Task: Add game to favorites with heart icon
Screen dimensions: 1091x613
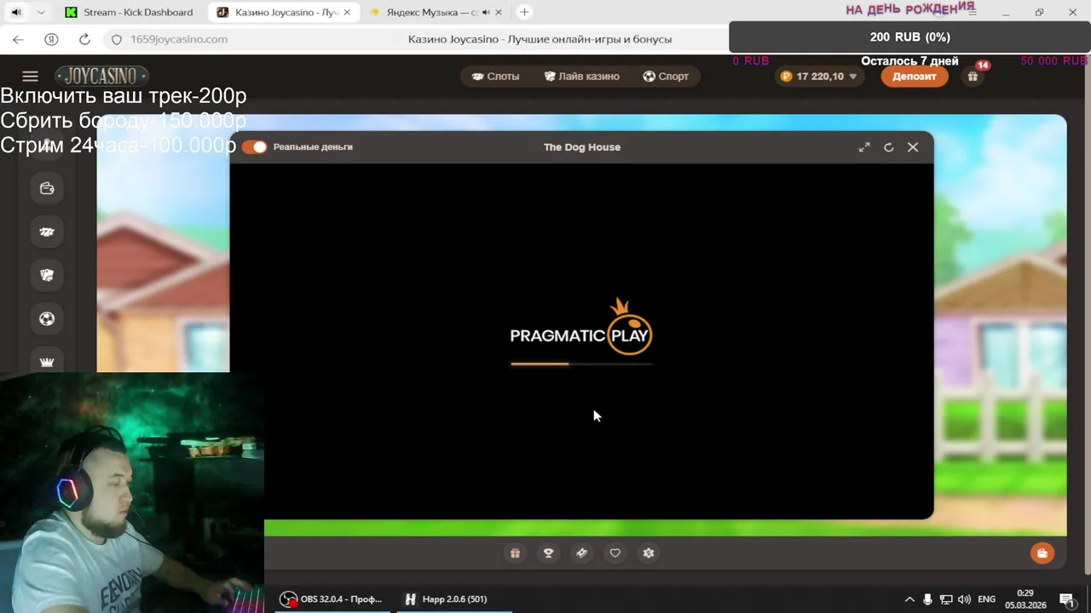Action: tap(615, 553)
